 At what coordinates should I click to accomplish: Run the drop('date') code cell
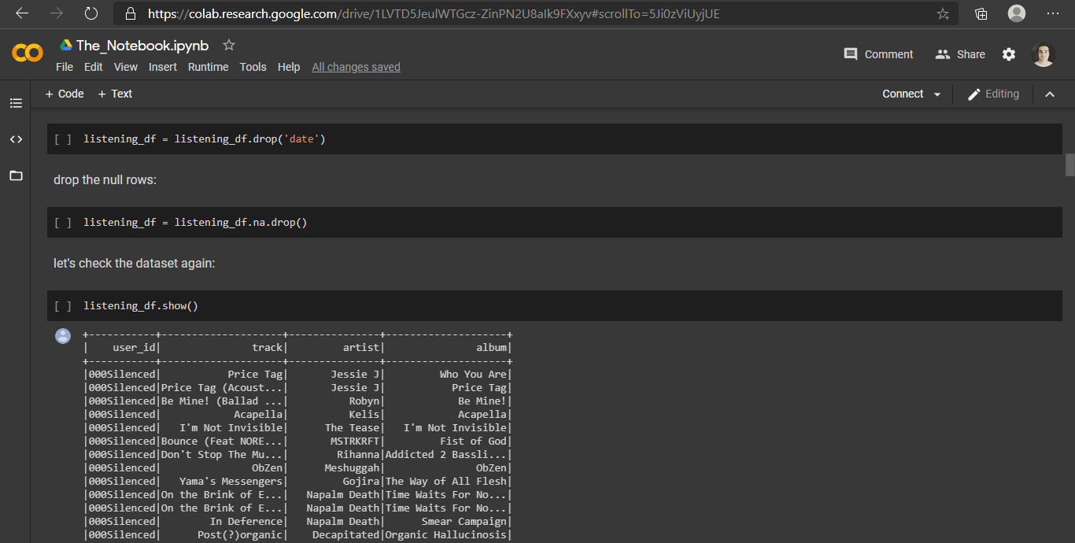coord(63,139)
